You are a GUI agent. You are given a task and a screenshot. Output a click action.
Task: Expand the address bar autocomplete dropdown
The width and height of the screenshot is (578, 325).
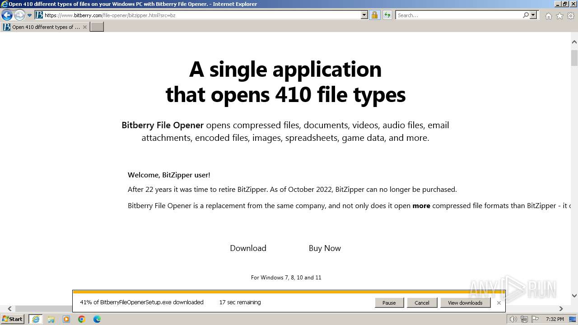coord(364,15)
